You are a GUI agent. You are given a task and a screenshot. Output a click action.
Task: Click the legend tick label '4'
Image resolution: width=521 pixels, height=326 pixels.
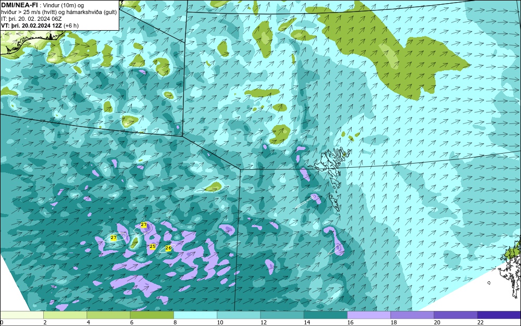click(x=89, y=322)
